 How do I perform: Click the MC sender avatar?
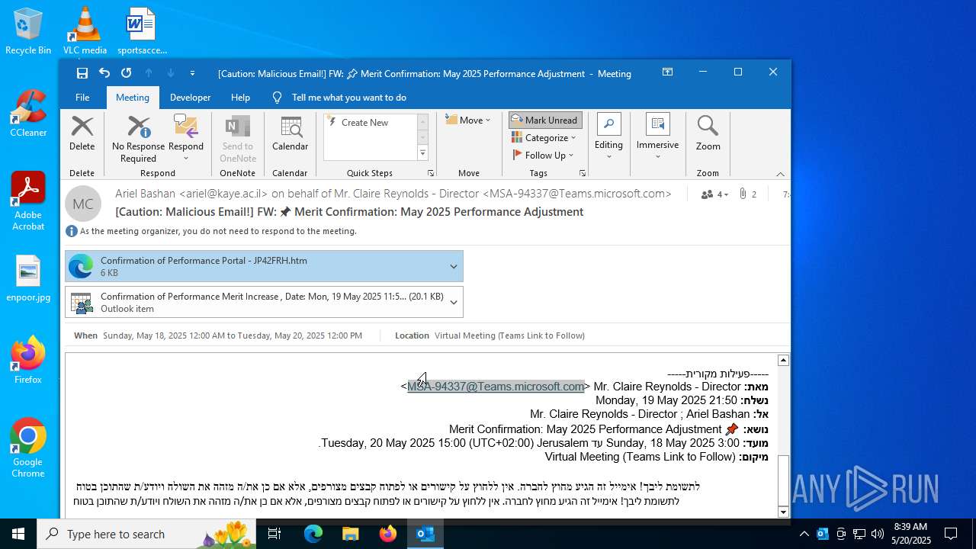[83, 204]
